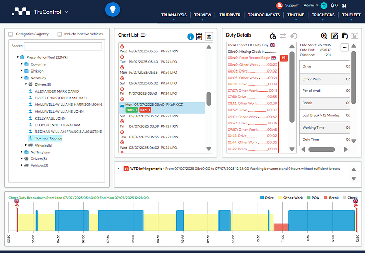Click the undo icon in Duty Details
Screen dimensions: 365x253
294,36
